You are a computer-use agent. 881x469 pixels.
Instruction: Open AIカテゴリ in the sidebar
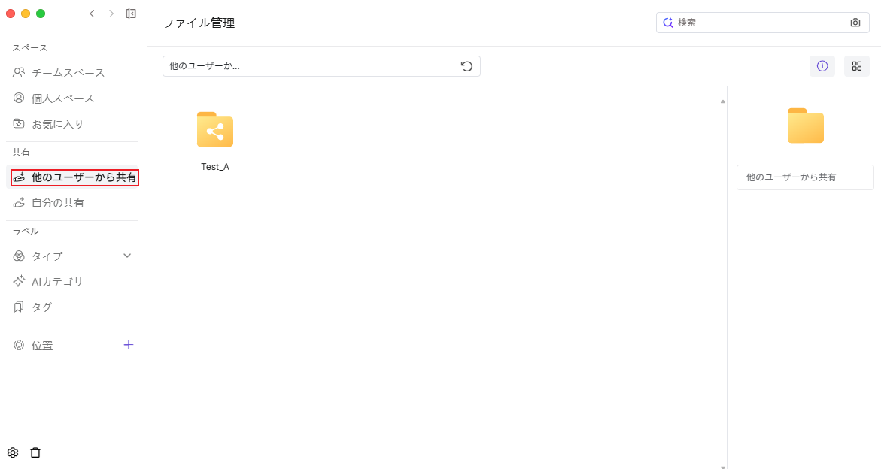pos(57,282)
